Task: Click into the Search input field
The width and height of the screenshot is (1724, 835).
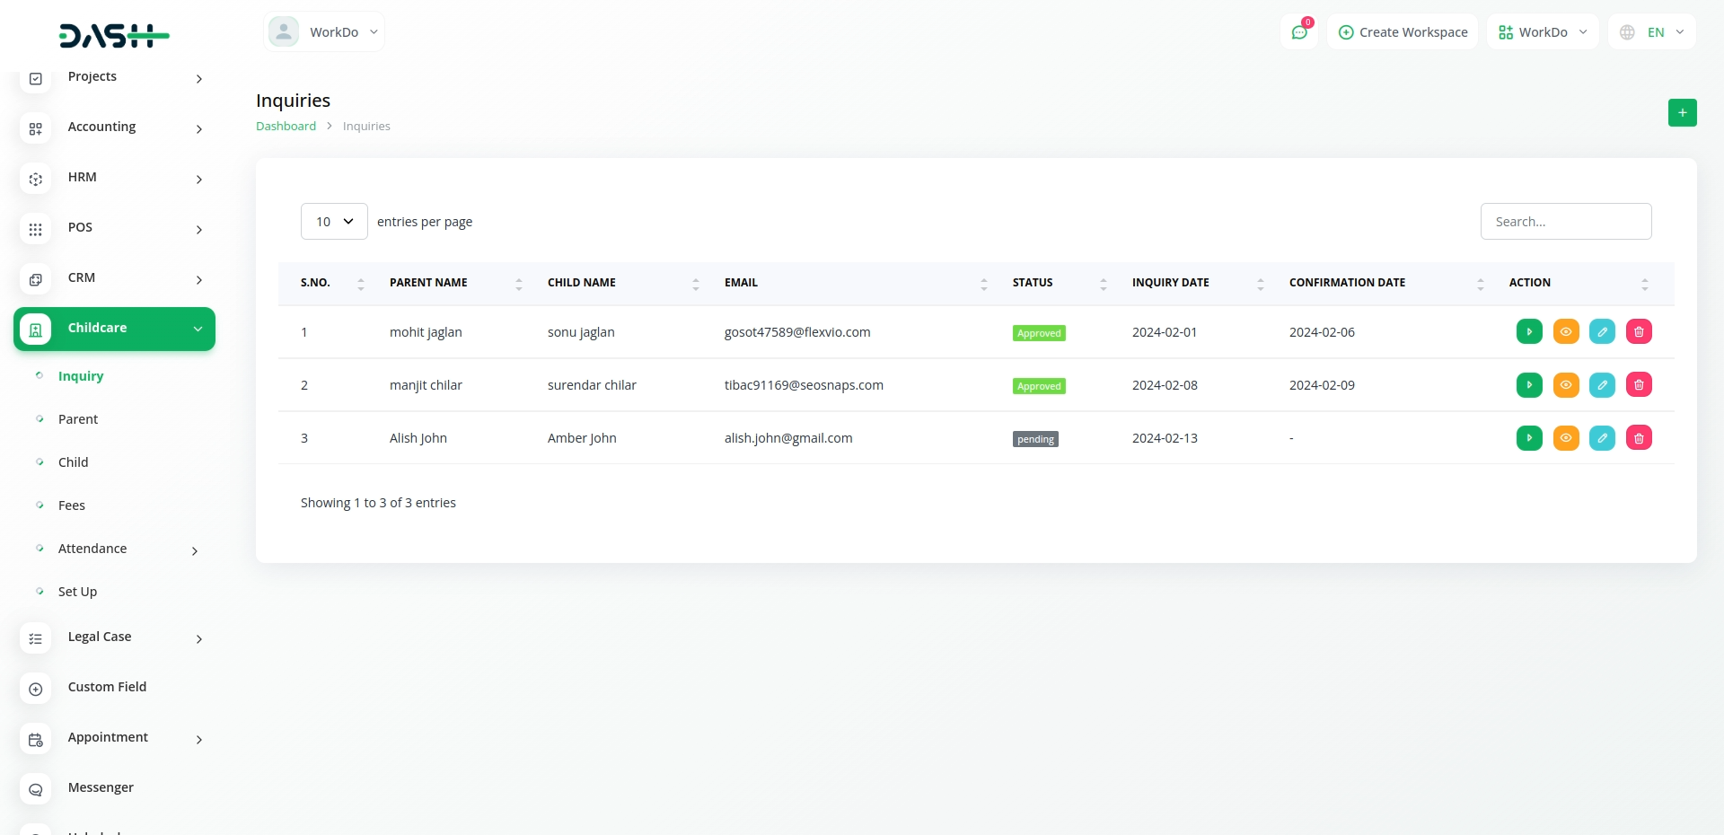Action: [x=1565, y=222]
